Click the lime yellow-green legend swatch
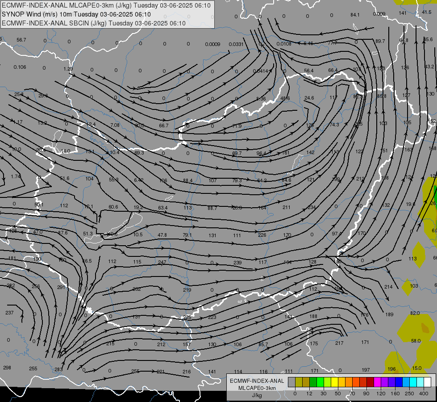 pyautogui.click(x=328, y=382)
